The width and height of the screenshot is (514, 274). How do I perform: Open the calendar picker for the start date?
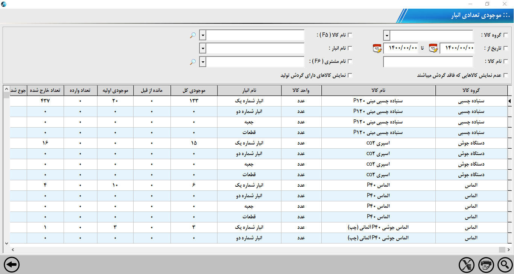pyautogui.click(x=433, y=48)
